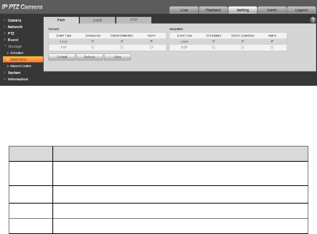Check Record FTP Scheduled checkbox
Screen dimensions: 317x234
click(x=93, y=47)
